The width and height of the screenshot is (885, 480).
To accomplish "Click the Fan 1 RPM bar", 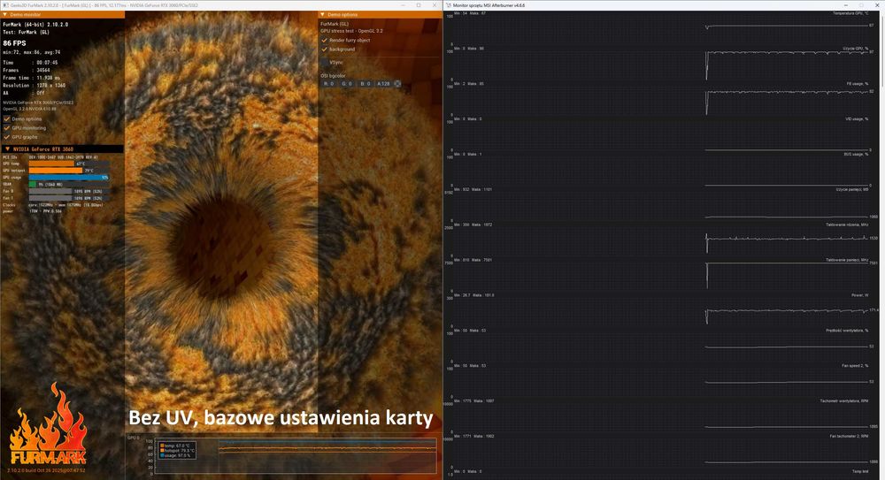I will tap(50, 198).
